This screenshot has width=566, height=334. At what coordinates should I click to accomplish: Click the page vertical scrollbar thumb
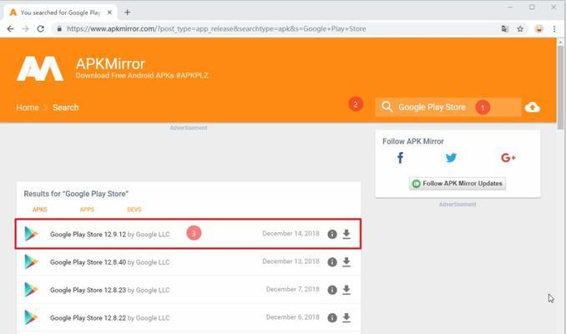(x=560, y=87)
